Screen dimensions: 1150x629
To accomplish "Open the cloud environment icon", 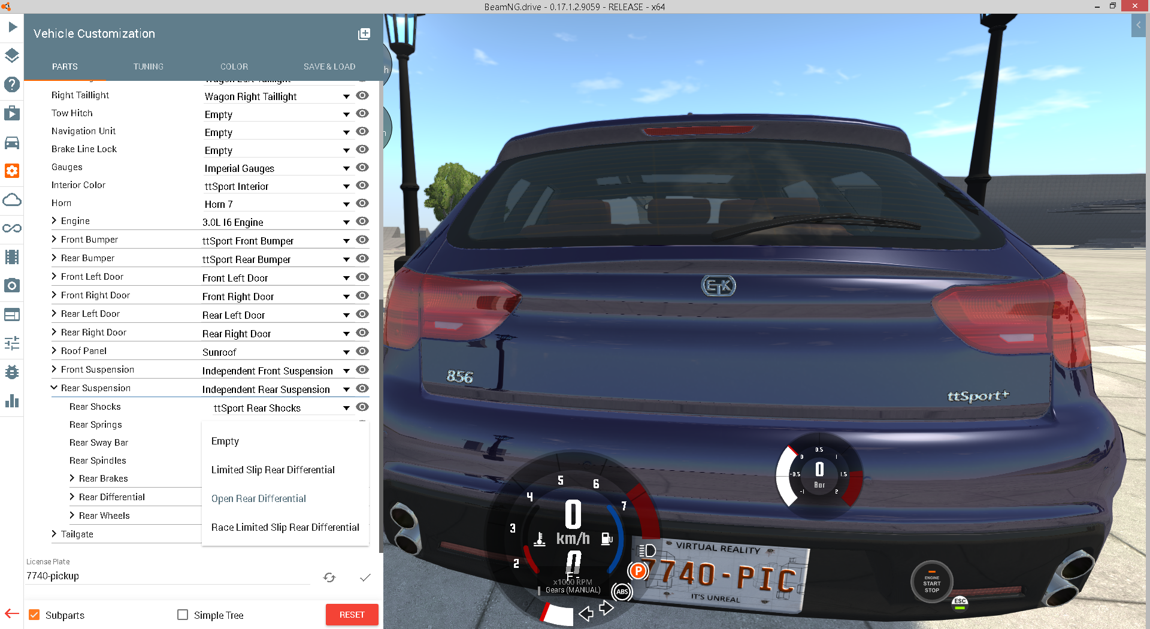I will 12,199.
